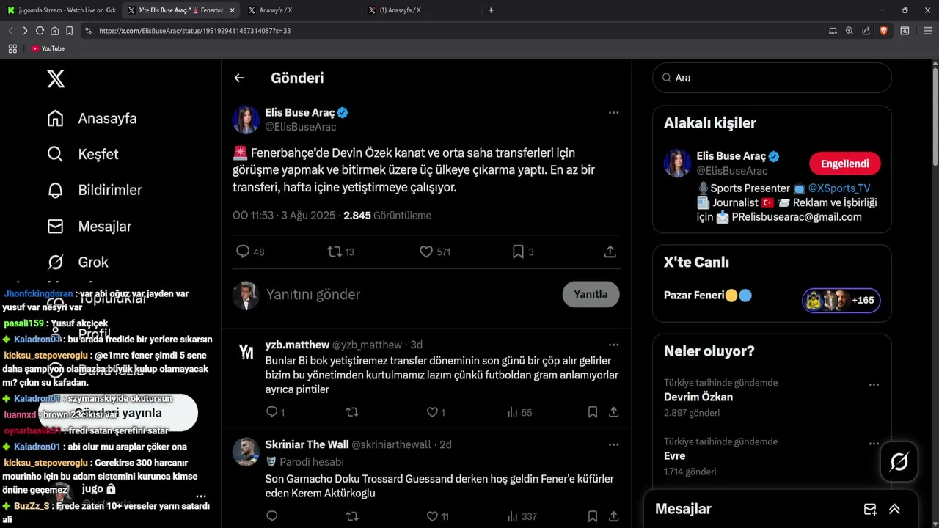Viewport: 939px width, 528px height.
Task: Share Skriniar The Wall's reply
Action: [x=613, y=516]
